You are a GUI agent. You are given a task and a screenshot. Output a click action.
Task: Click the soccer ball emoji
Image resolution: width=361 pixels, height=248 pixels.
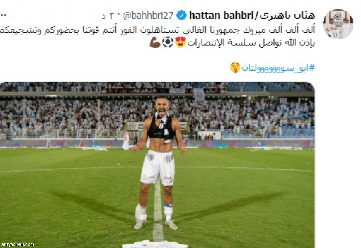pos(168,42)
